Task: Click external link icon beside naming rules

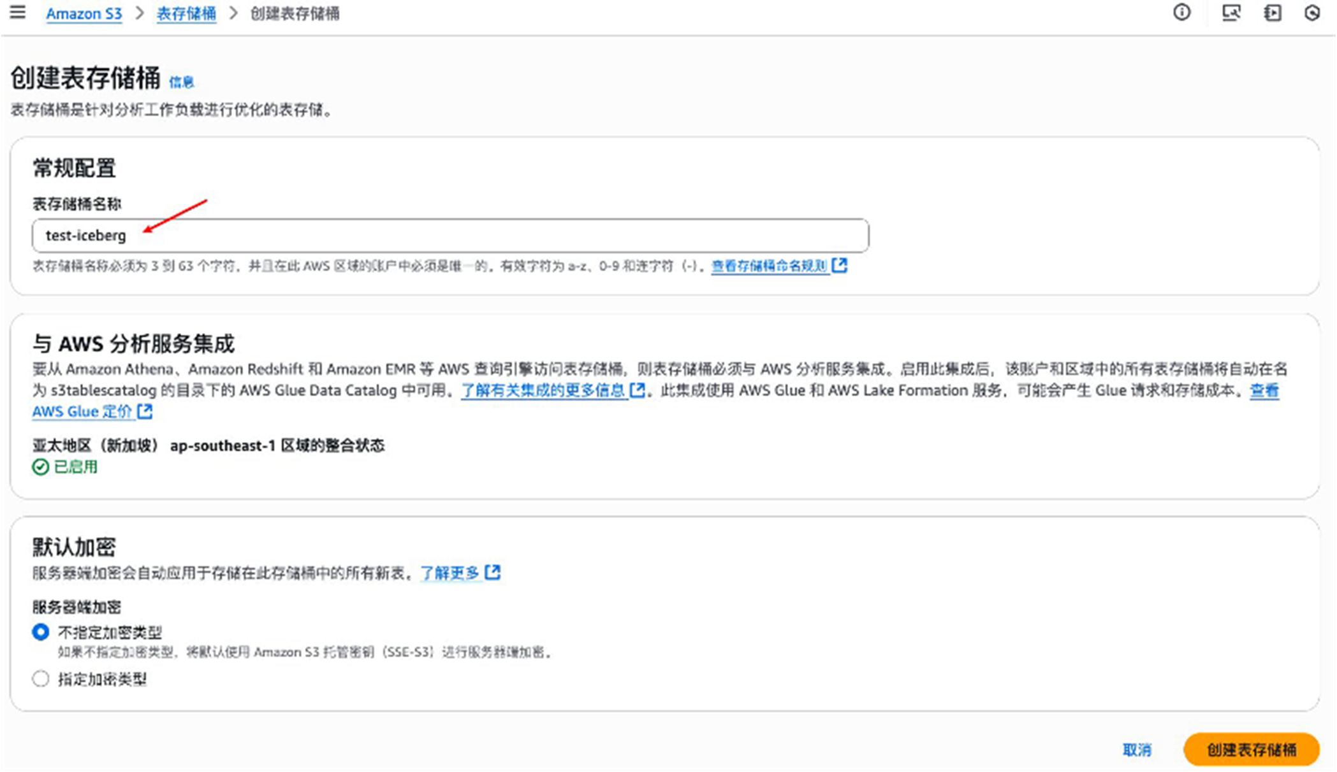Action: coord(840,266)
